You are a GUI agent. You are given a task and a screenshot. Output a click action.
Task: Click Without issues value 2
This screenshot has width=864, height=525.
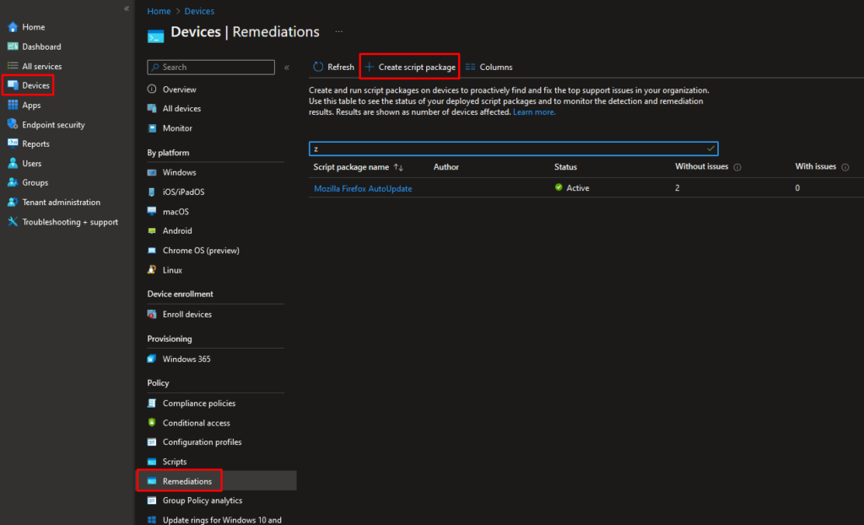(x=678, y=188)
